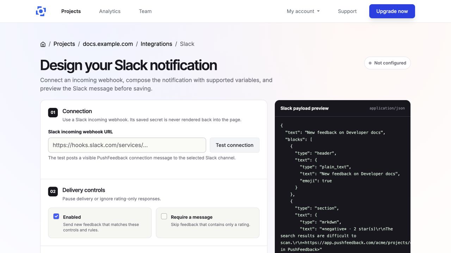Click the PushFeedback logo icon
The height and width of the screenshot is (253, 451).
[41, 11]
